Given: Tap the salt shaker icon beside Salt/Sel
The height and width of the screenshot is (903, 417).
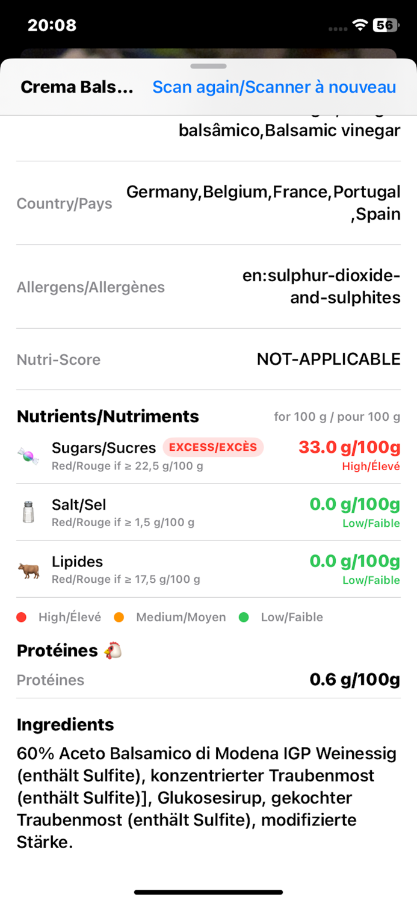Looking at the screenshot, I should pyautogui.click(x=28, y=512).
